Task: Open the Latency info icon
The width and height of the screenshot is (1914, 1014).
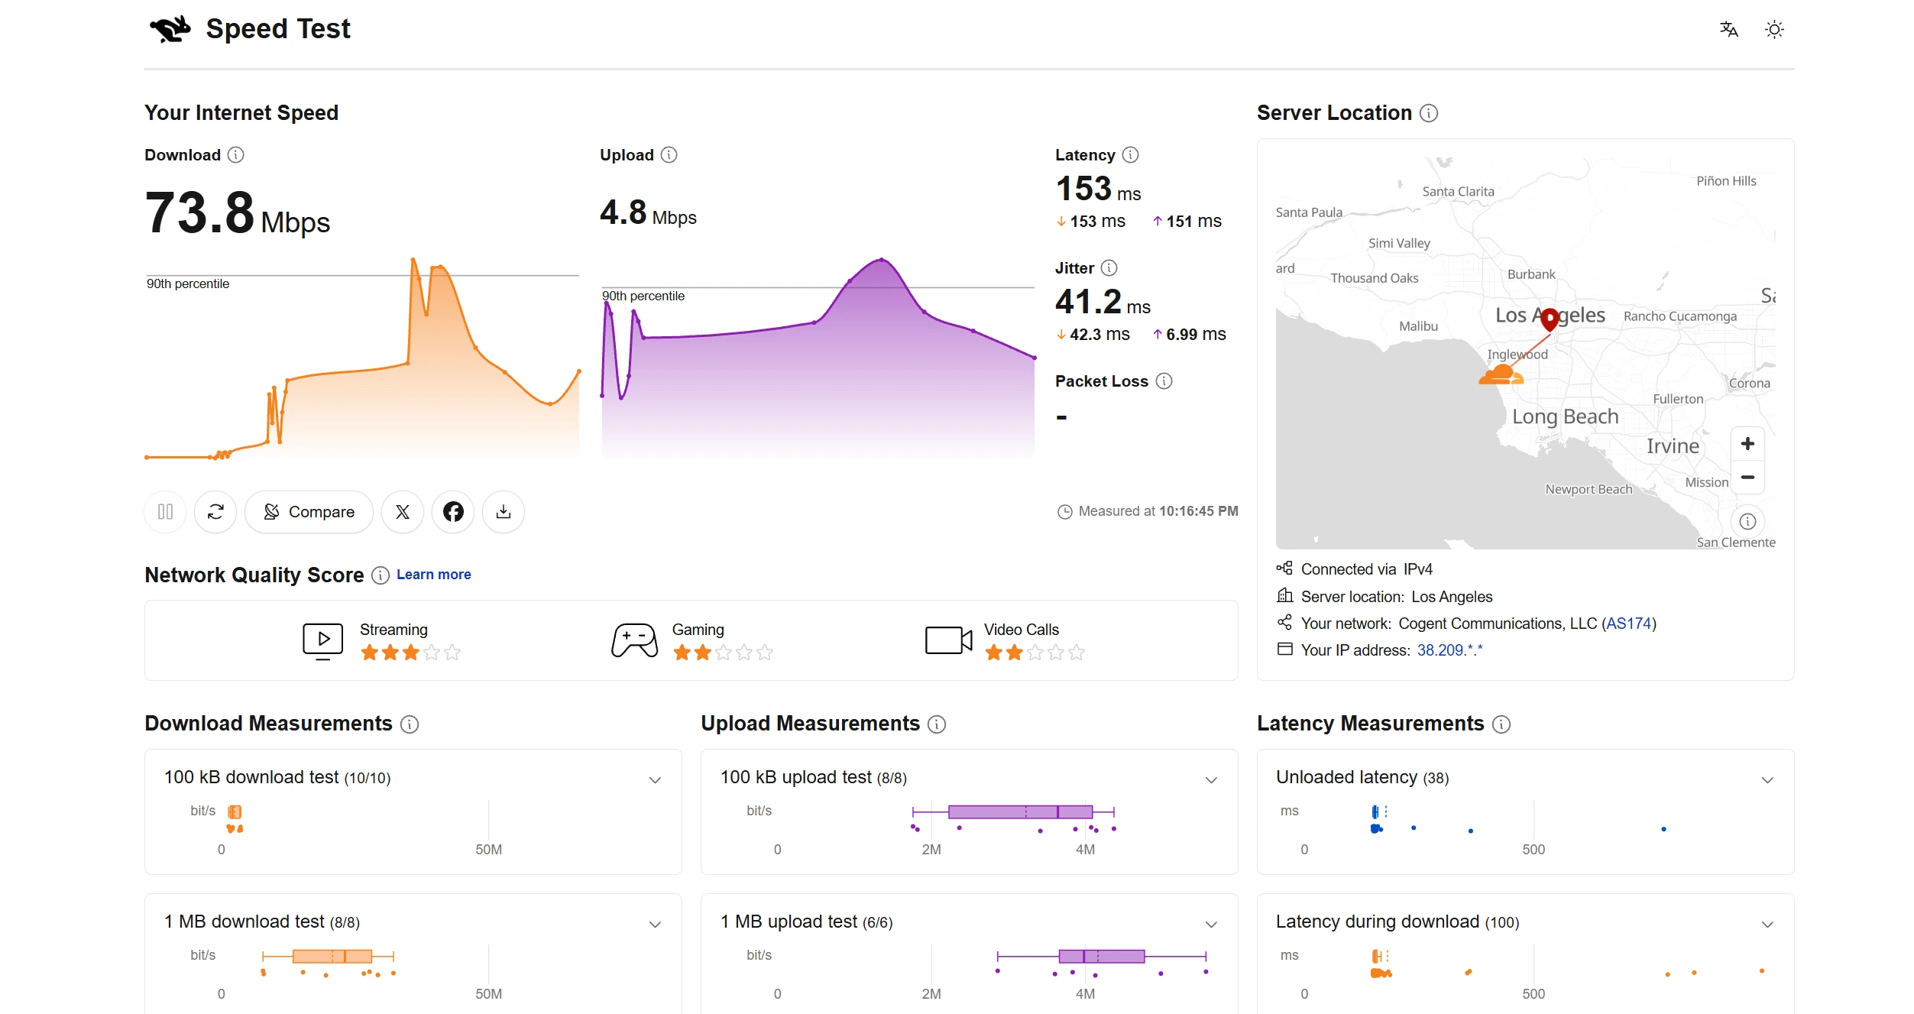Action: [1131, 155]
